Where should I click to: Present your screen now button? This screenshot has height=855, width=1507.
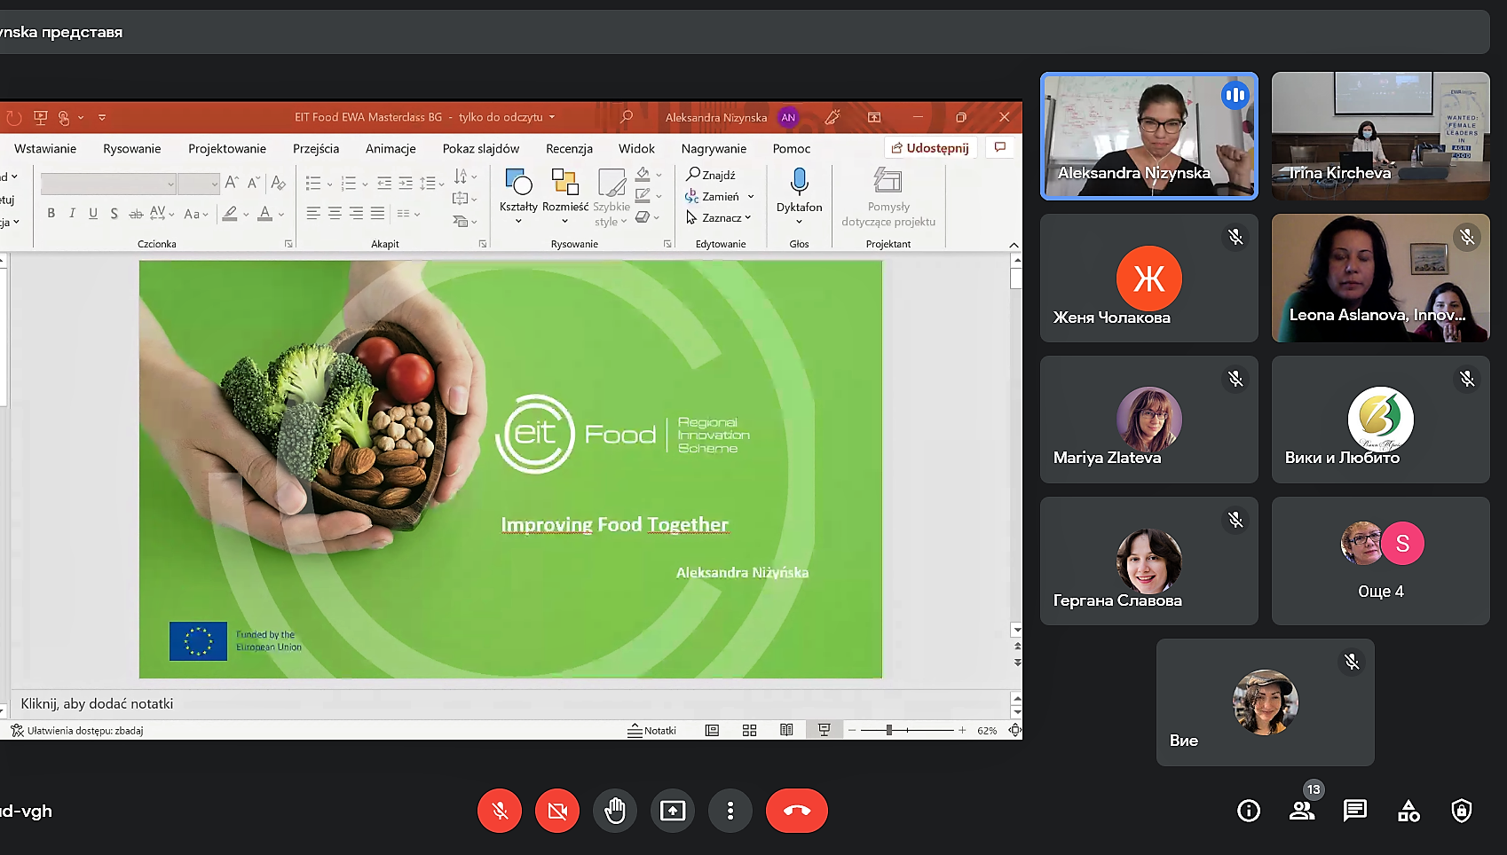point(673,811)
